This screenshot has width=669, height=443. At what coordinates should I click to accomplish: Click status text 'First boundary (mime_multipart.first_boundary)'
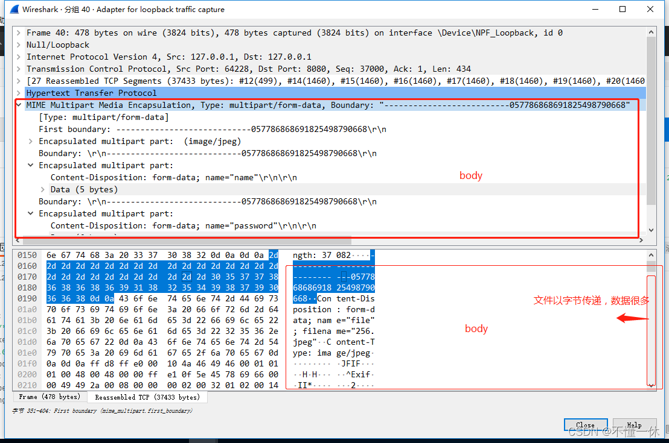[x=123, y=411]
